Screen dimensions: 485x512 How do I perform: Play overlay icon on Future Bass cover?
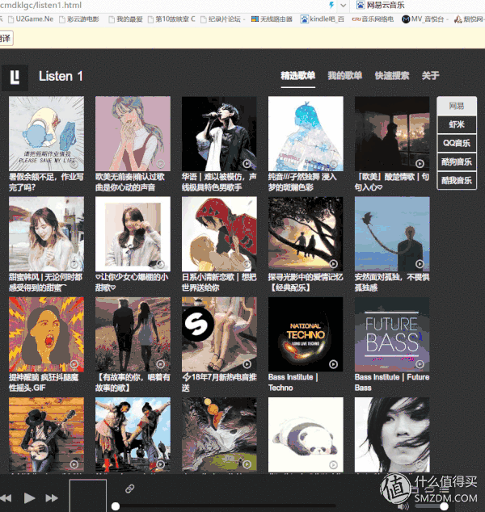[x=420, y=364]
